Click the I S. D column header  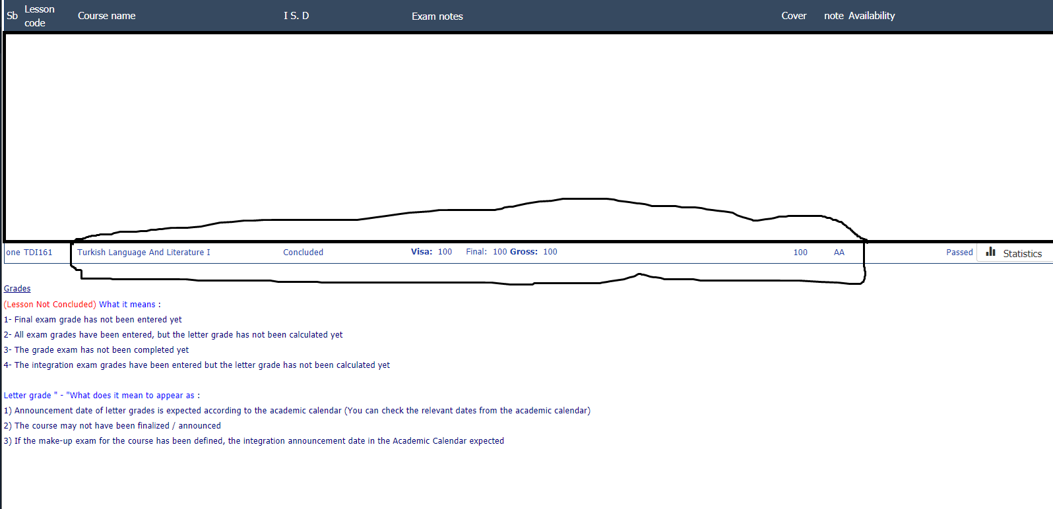point(296,16)
